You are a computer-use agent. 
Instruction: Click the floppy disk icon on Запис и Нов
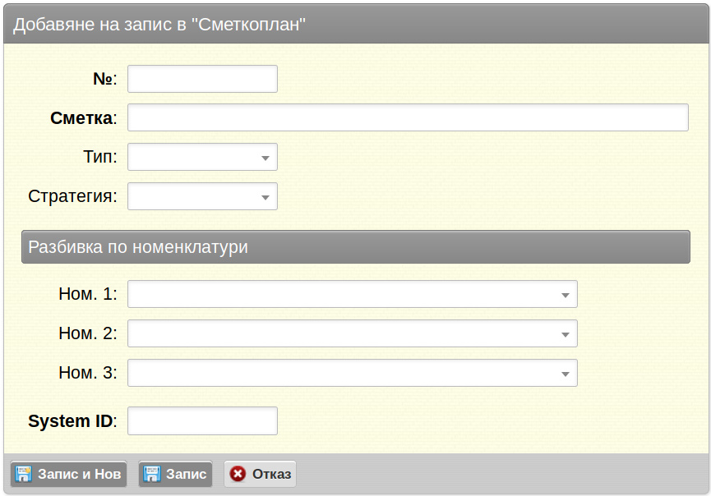[23, 474]
